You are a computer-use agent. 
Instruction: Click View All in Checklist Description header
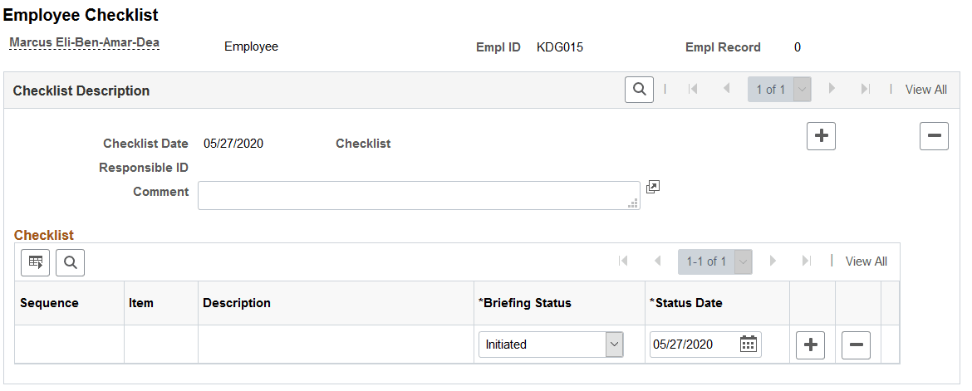pyautogui.click(x=925, y=90)
